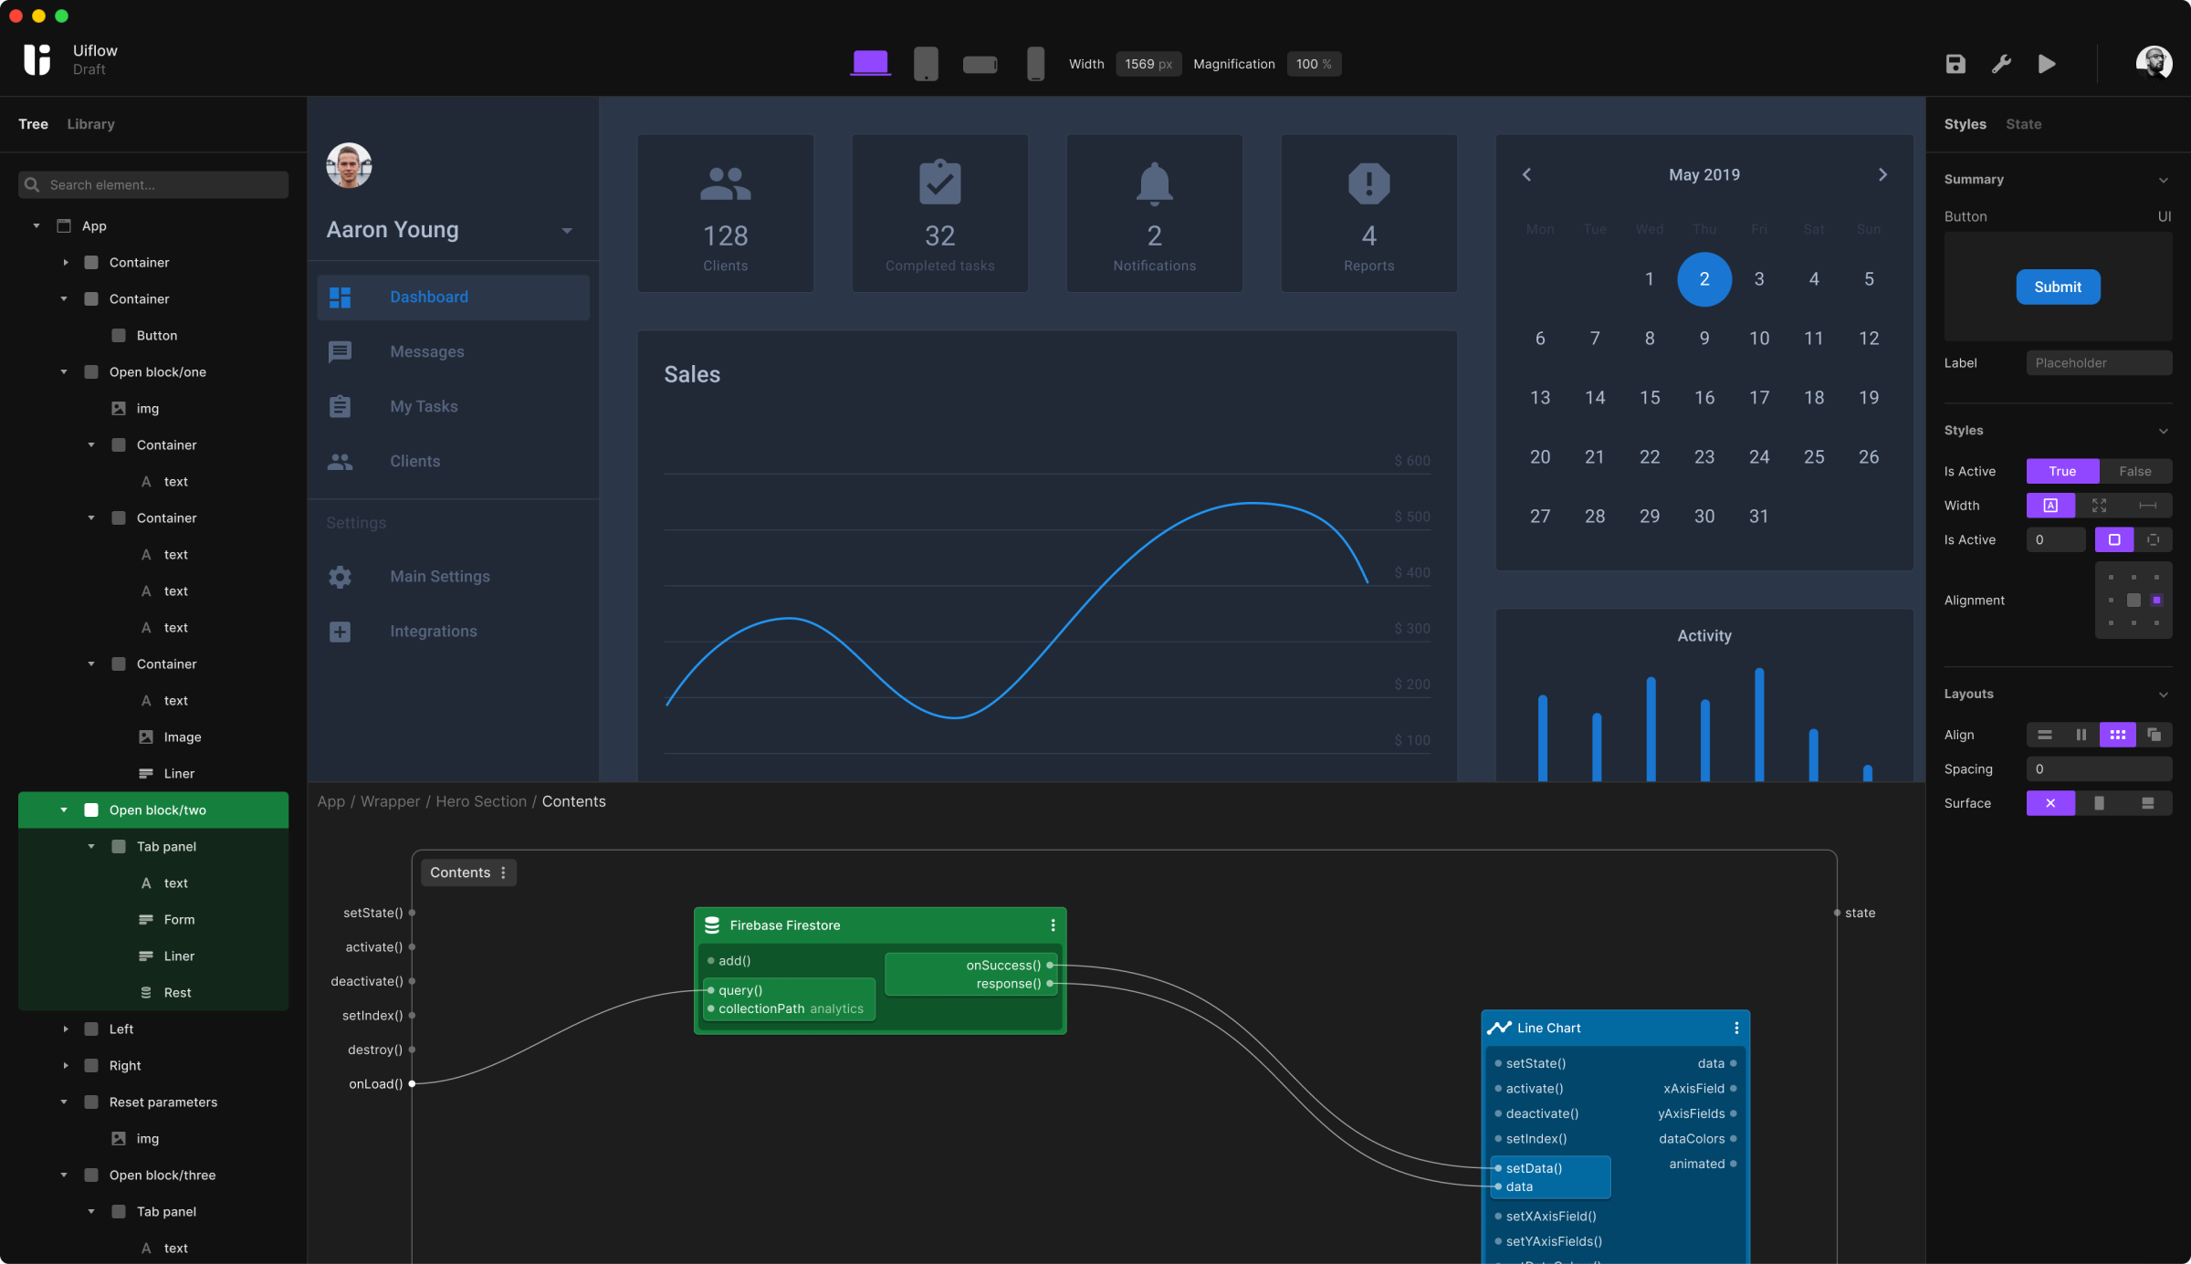The image size is (2191, 1264).
Task: Save the draft using the save icon
Action: click(x=1955, y=63)
